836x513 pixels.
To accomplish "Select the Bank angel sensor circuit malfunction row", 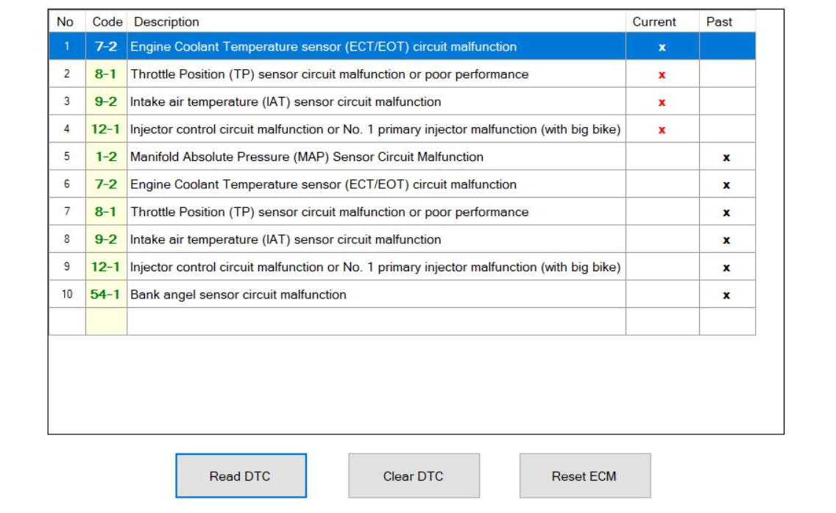I will point(238,295).
